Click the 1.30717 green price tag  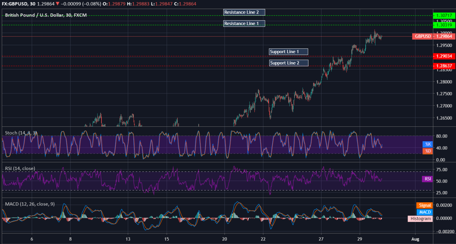[444, 15]
